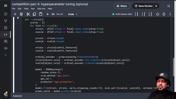Click 'scores = []' code line
This screenshot has width=176, height=99.
(37, 23)
